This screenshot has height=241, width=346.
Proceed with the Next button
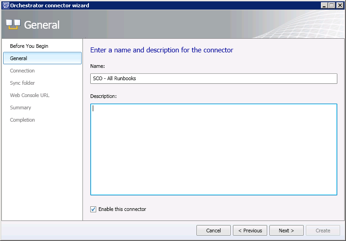(286, 231)
